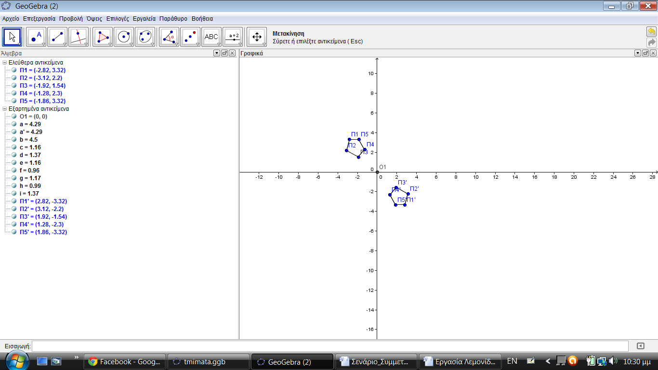Select the Move Graphics View tool
658x370 pixels.
pyautogui.click(x=257, y=37)
